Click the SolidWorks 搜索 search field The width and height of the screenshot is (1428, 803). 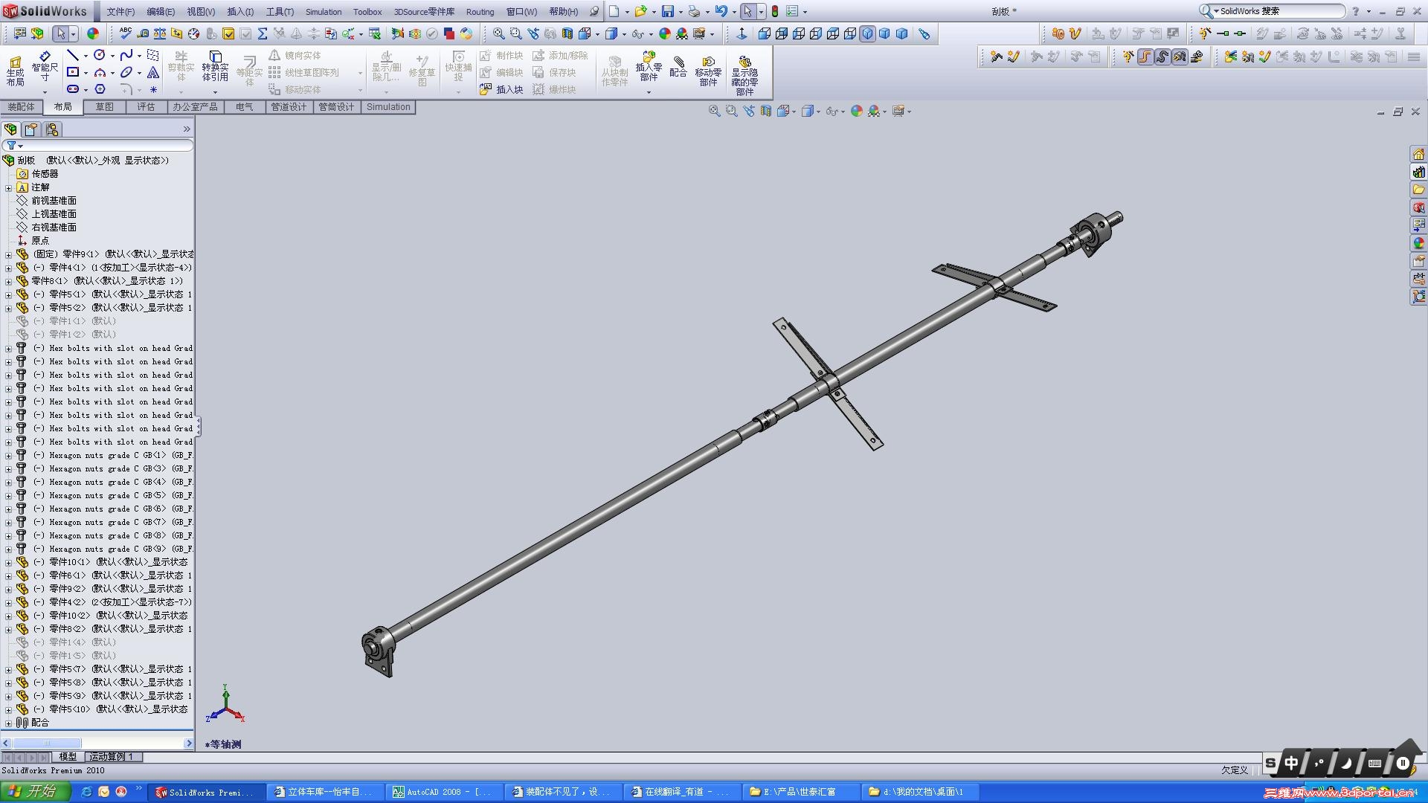[x=1278, y=11]
